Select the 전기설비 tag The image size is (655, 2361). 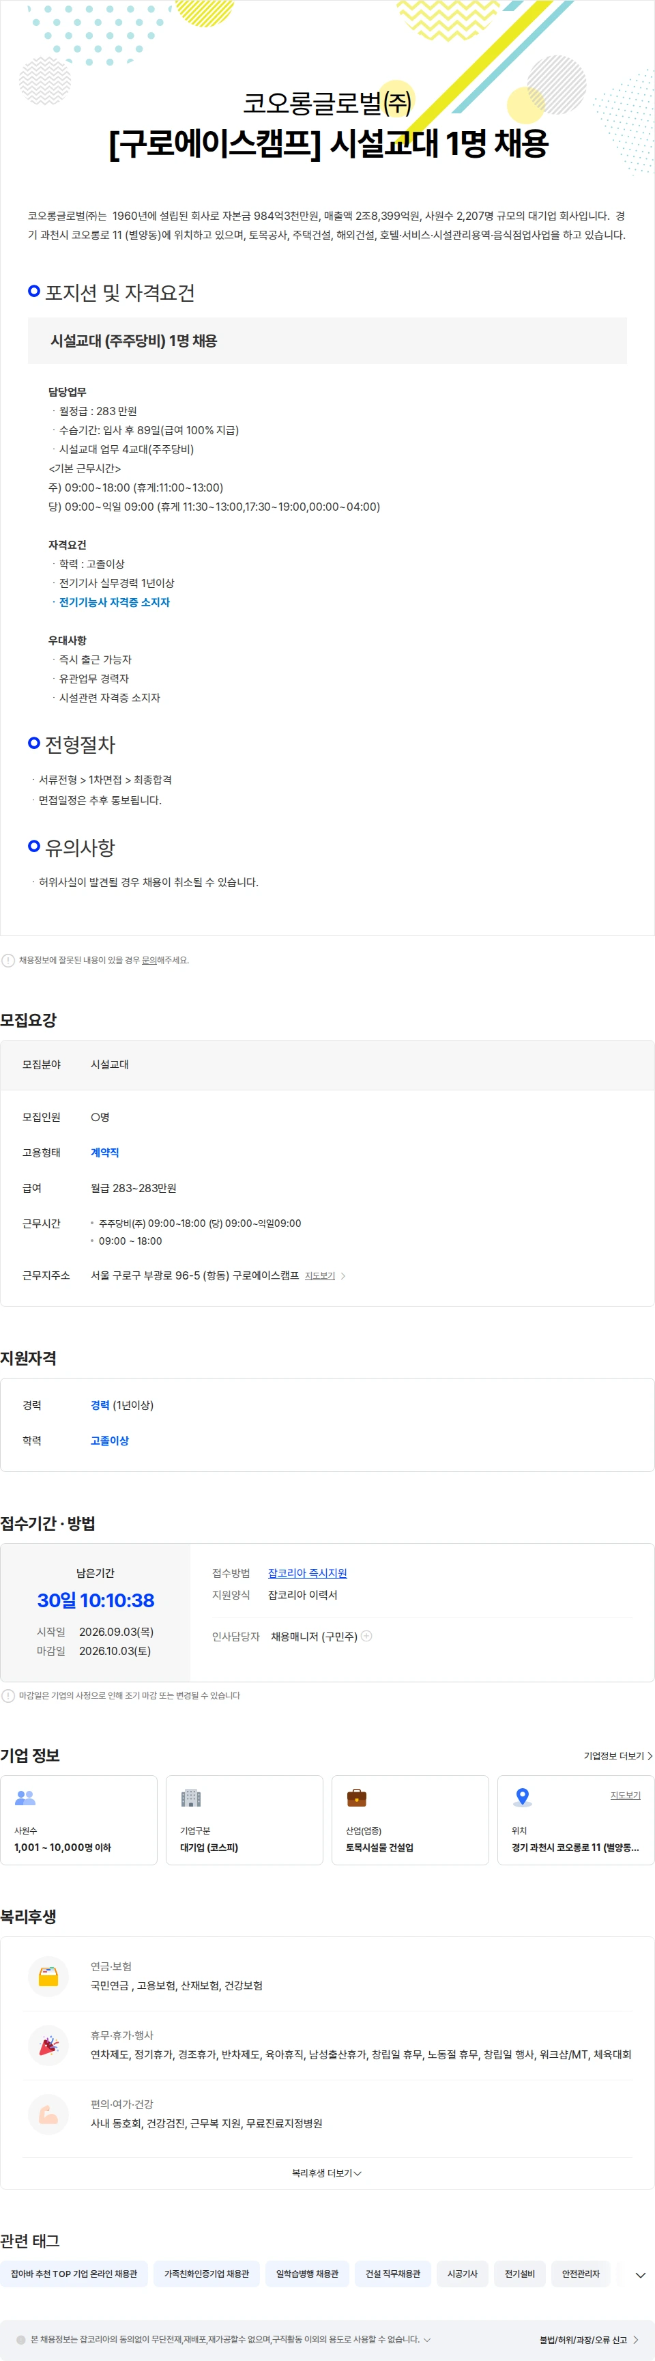[x=519, y=2274]
